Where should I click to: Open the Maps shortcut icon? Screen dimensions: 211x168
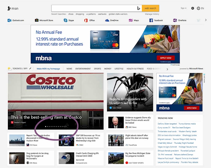131,20
